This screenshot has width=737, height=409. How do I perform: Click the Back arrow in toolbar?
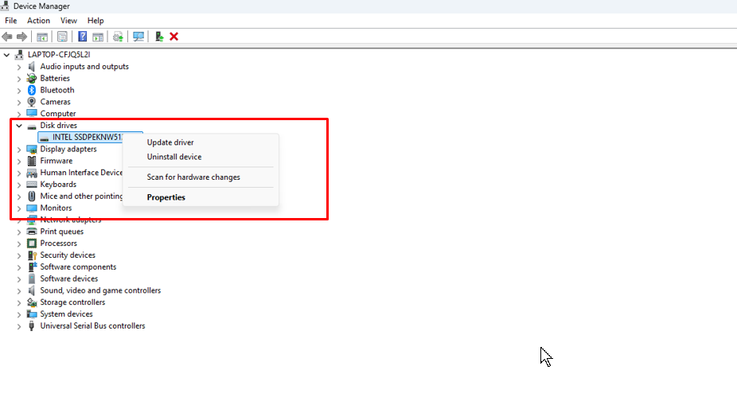[7, 37]
